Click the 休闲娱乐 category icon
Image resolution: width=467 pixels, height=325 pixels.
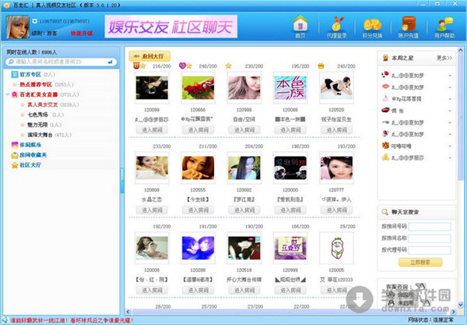click(15, 145)
